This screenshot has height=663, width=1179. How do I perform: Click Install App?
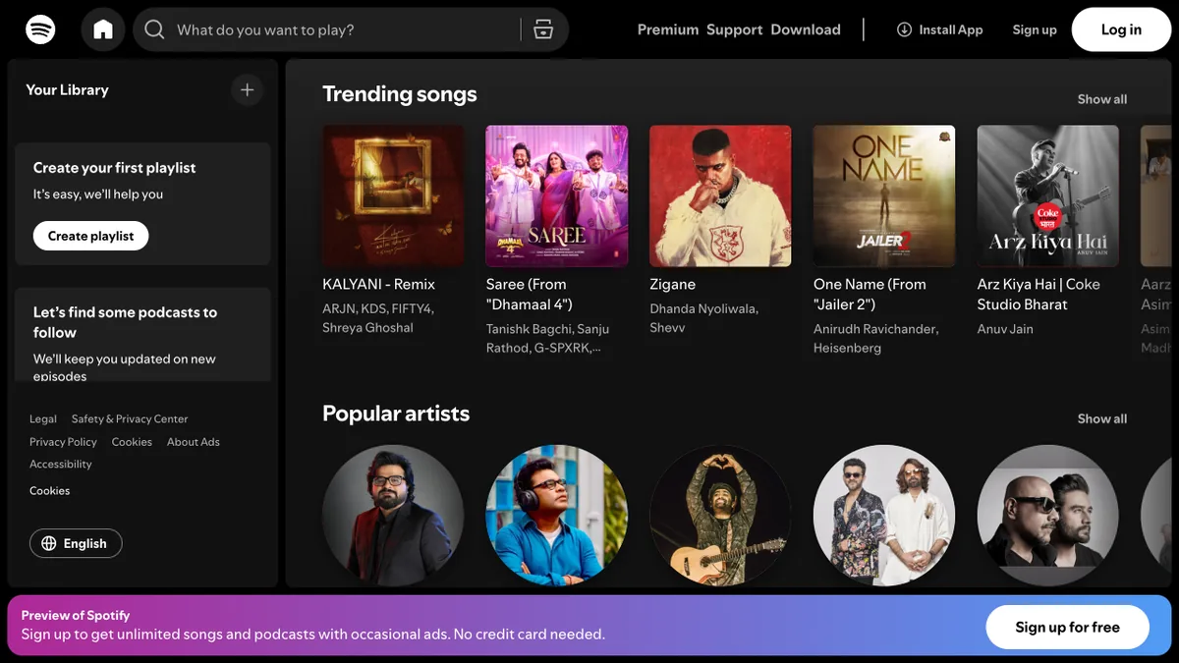point(939,29)
